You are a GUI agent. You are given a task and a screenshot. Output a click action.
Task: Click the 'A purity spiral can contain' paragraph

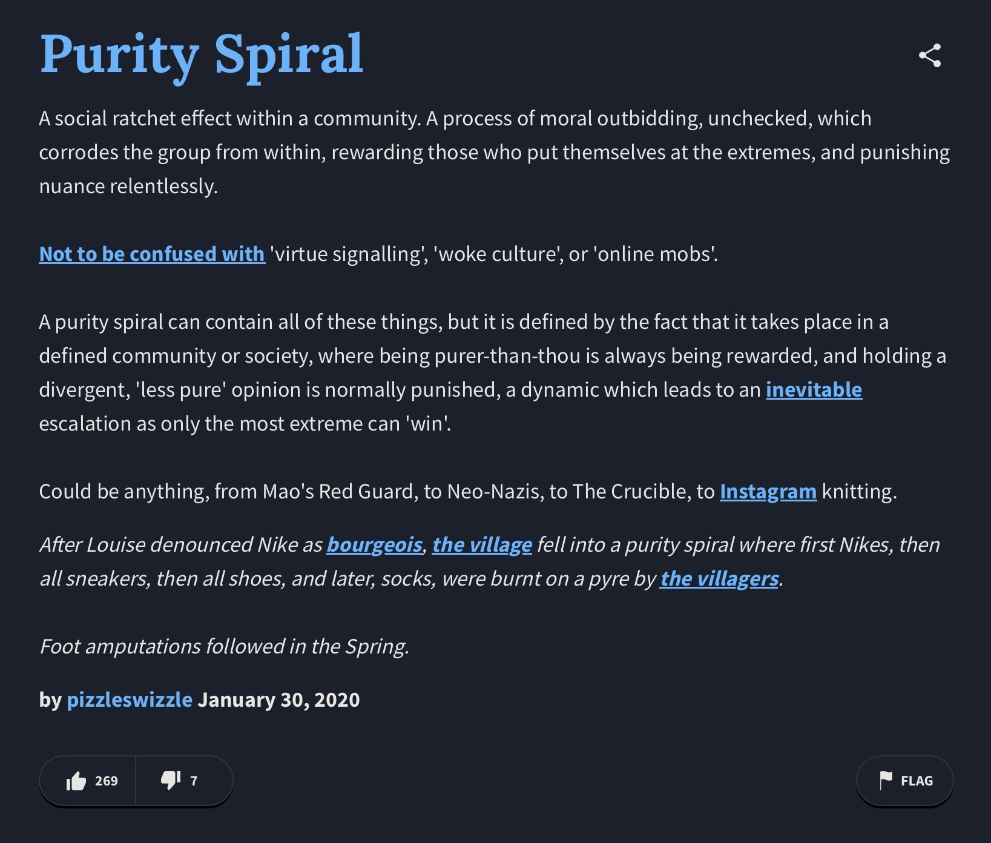point(493,372)
